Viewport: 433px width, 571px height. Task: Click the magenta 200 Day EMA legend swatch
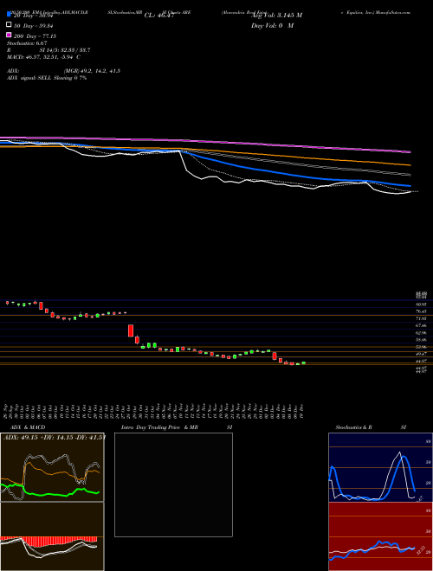coord(9,35)
